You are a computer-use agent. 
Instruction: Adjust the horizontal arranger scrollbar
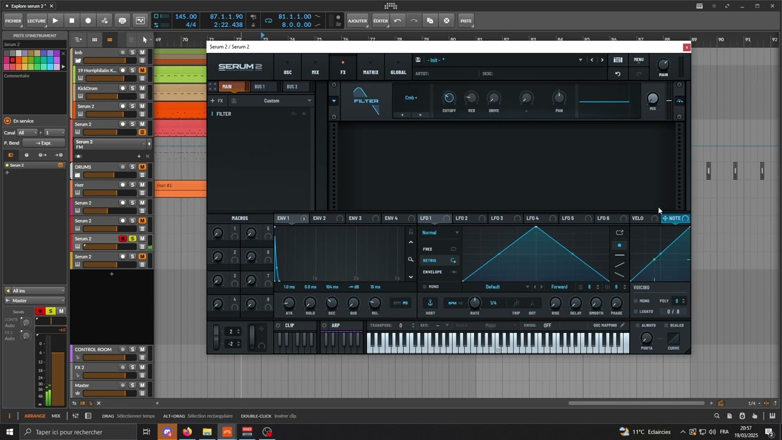click(636, 403)
